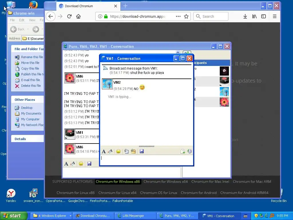Image resolution: width=293 pixels, height=220 pixels.
Task: Click Chromium for Windows x64 link
Action: 166,181
